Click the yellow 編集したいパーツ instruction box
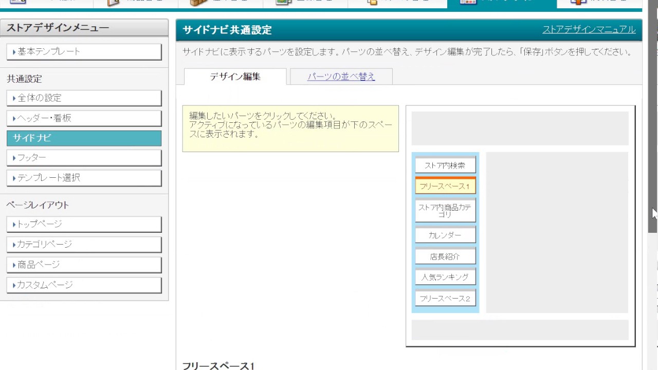 290,128
